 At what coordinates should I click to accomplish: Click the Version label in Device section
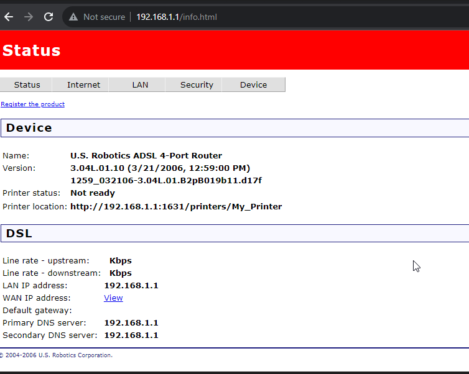pos(19,168)
